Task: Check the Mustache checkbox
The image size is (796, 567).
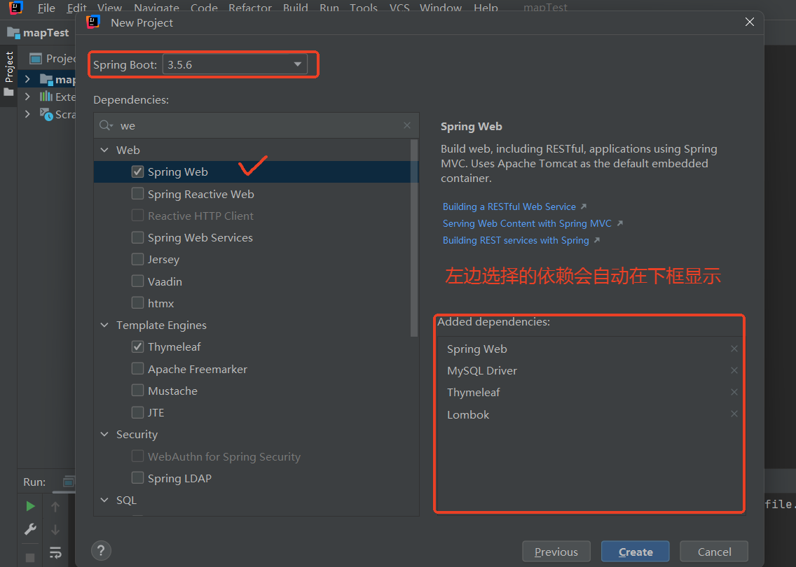Action: point(137,391)
